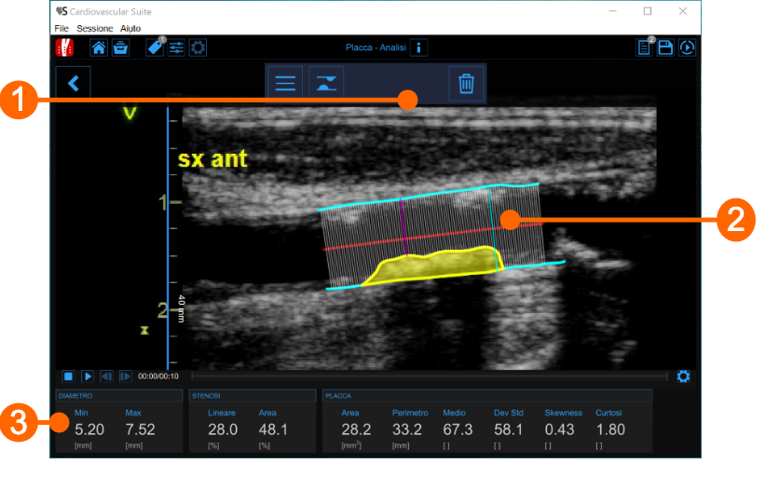
Task: Stop the ultrasound clip playback
Action: click(69, 376)
